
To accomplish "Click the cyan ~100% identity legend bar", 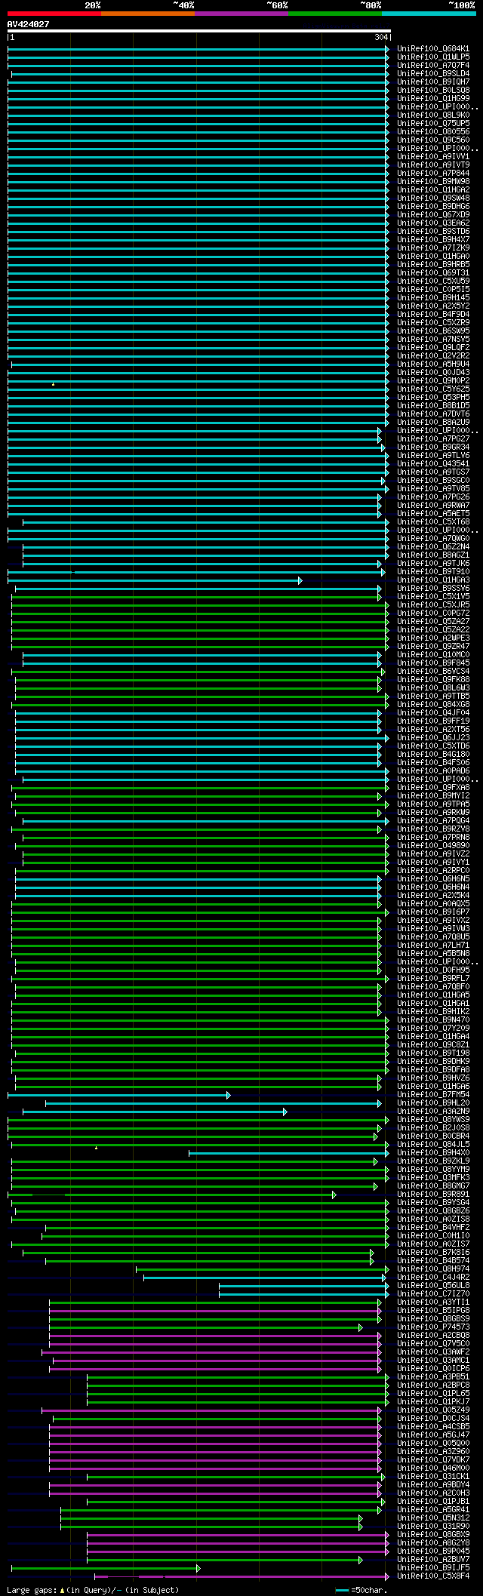I will point(429,14).
